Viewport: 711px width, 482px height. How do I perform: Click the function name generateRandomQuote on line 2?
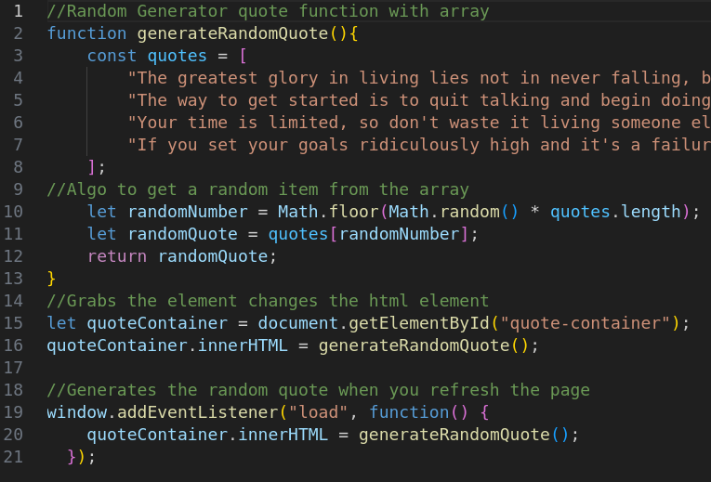click(232, 33)
